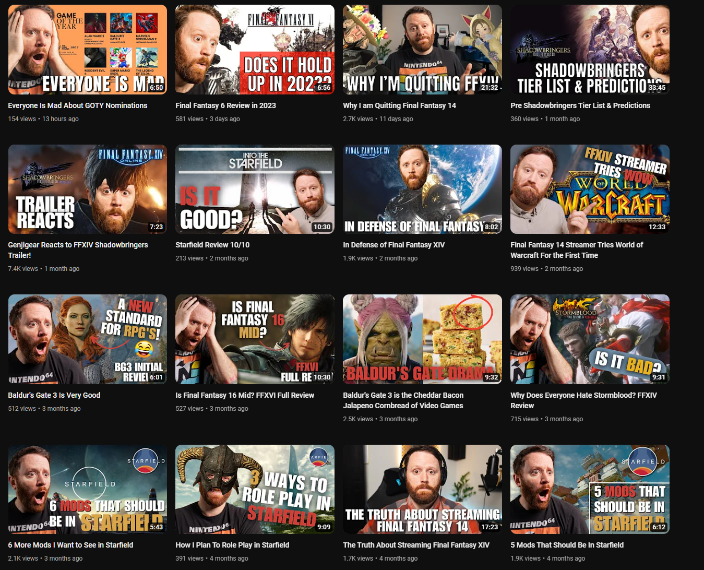Click the 'Final Fantasy 6 Review in 2023' title
This screenshot has width=704, height=570.
point(225,105)
